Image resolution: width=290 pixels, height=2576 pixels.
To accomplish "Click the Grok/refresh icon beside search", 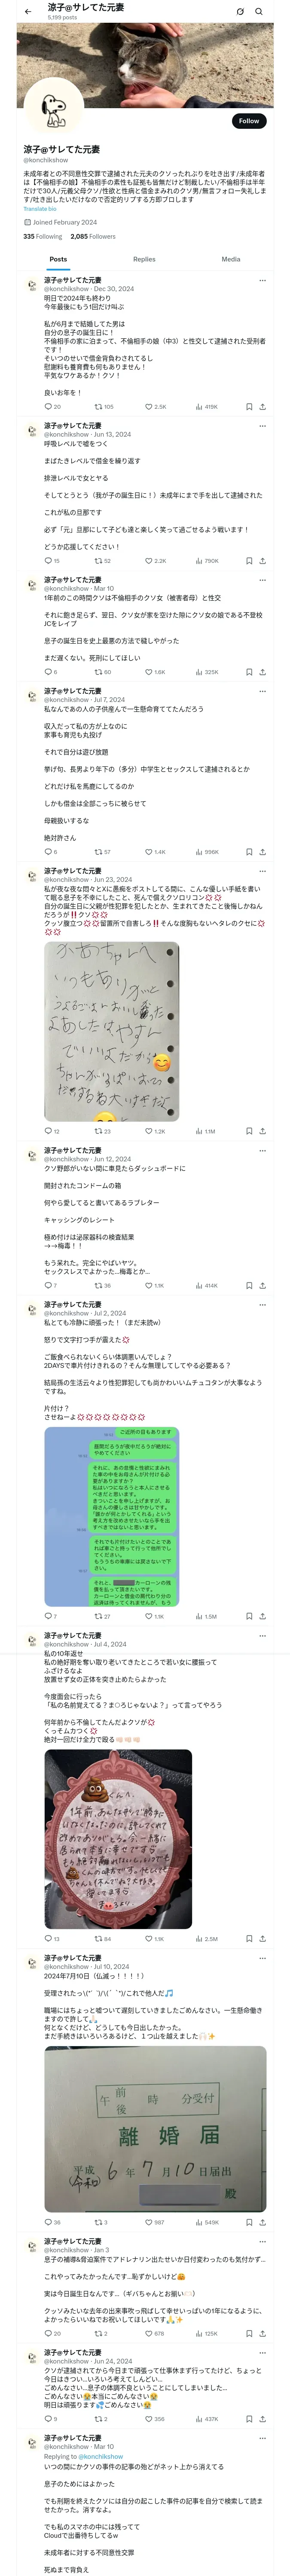I will point(240,12).
